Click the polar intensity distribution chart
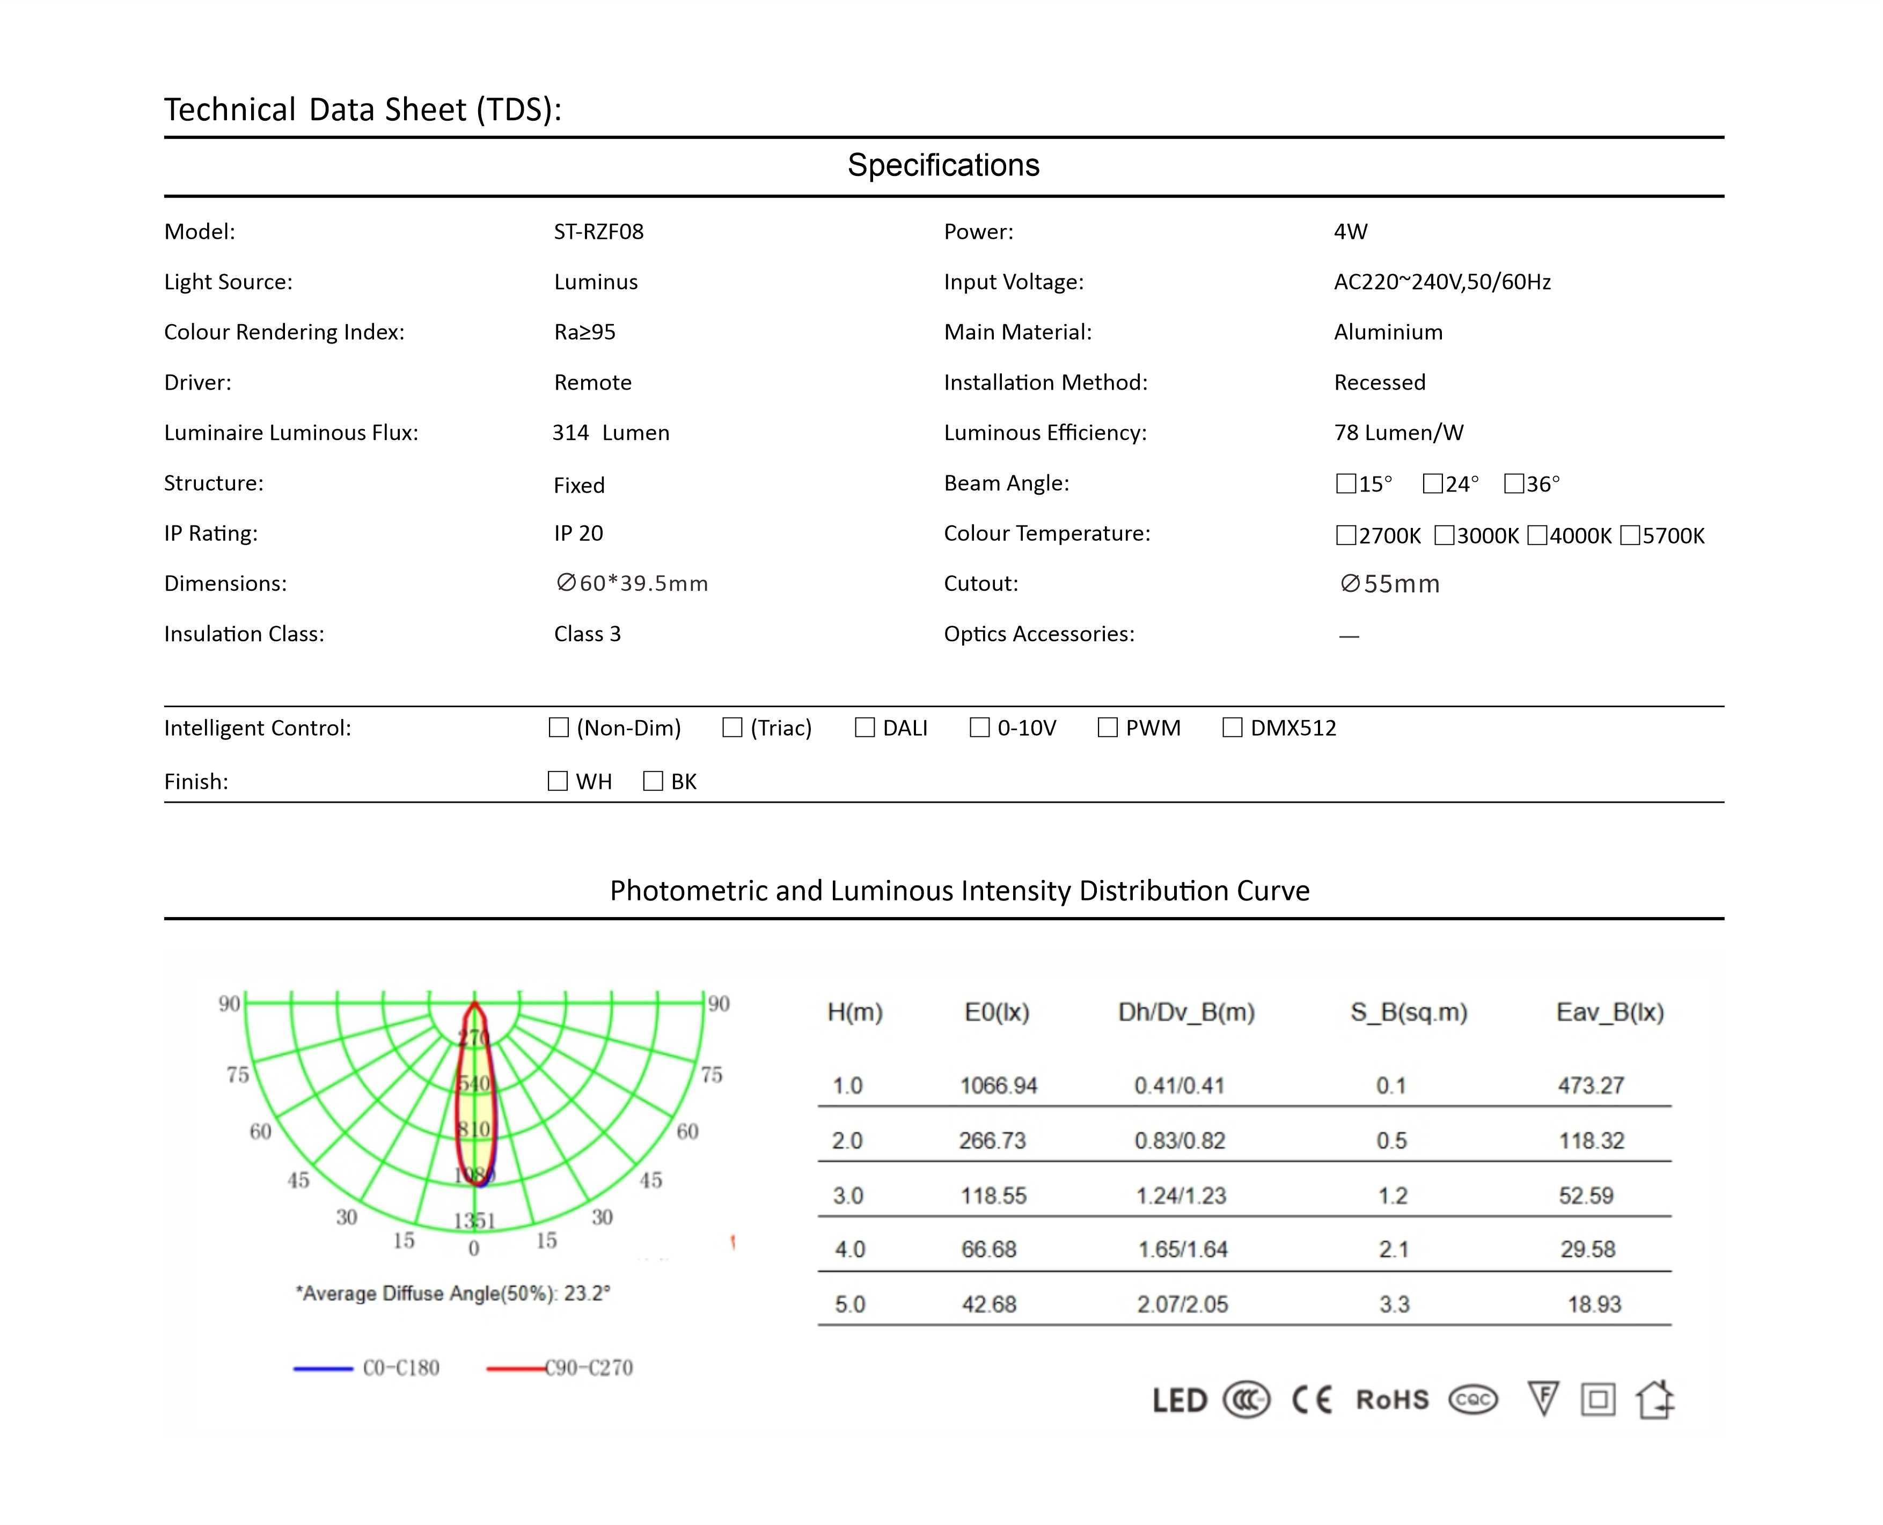The height and width of the screenshot is (1525, 1883). coord(474,1116)
